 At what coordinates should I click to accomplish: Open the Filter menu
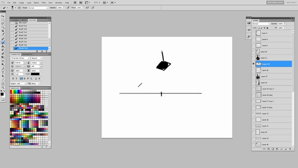(44, 3)
